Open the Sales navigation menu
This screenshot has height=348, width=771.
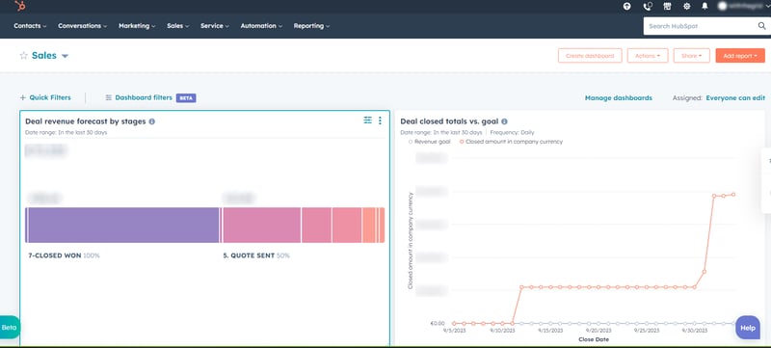(177, 26)
